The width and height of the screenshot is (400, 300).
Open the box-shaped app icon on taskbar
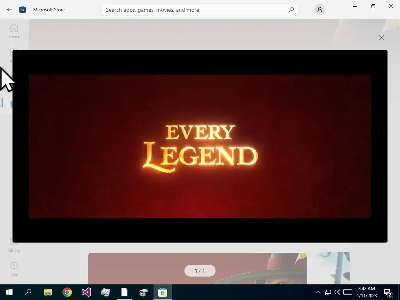coord(144,292)
